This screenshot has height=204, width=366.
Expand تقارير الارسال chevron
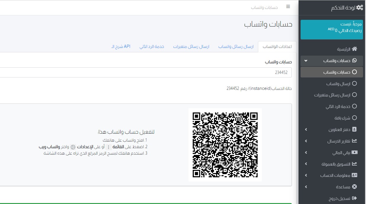tap(306, 141)
